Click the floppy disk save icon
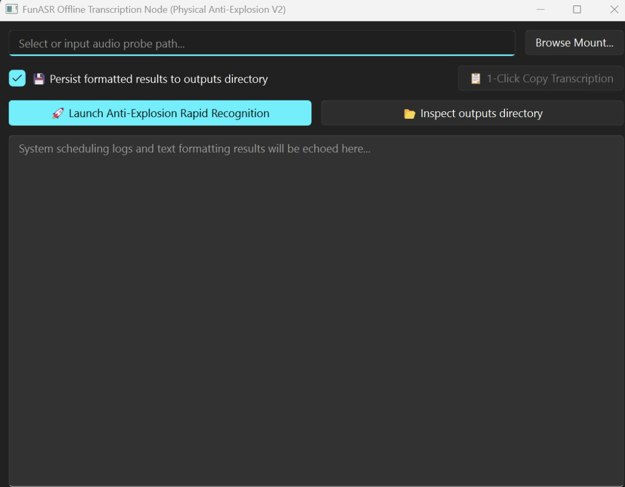625x487 pixels. tap(39, 79)
